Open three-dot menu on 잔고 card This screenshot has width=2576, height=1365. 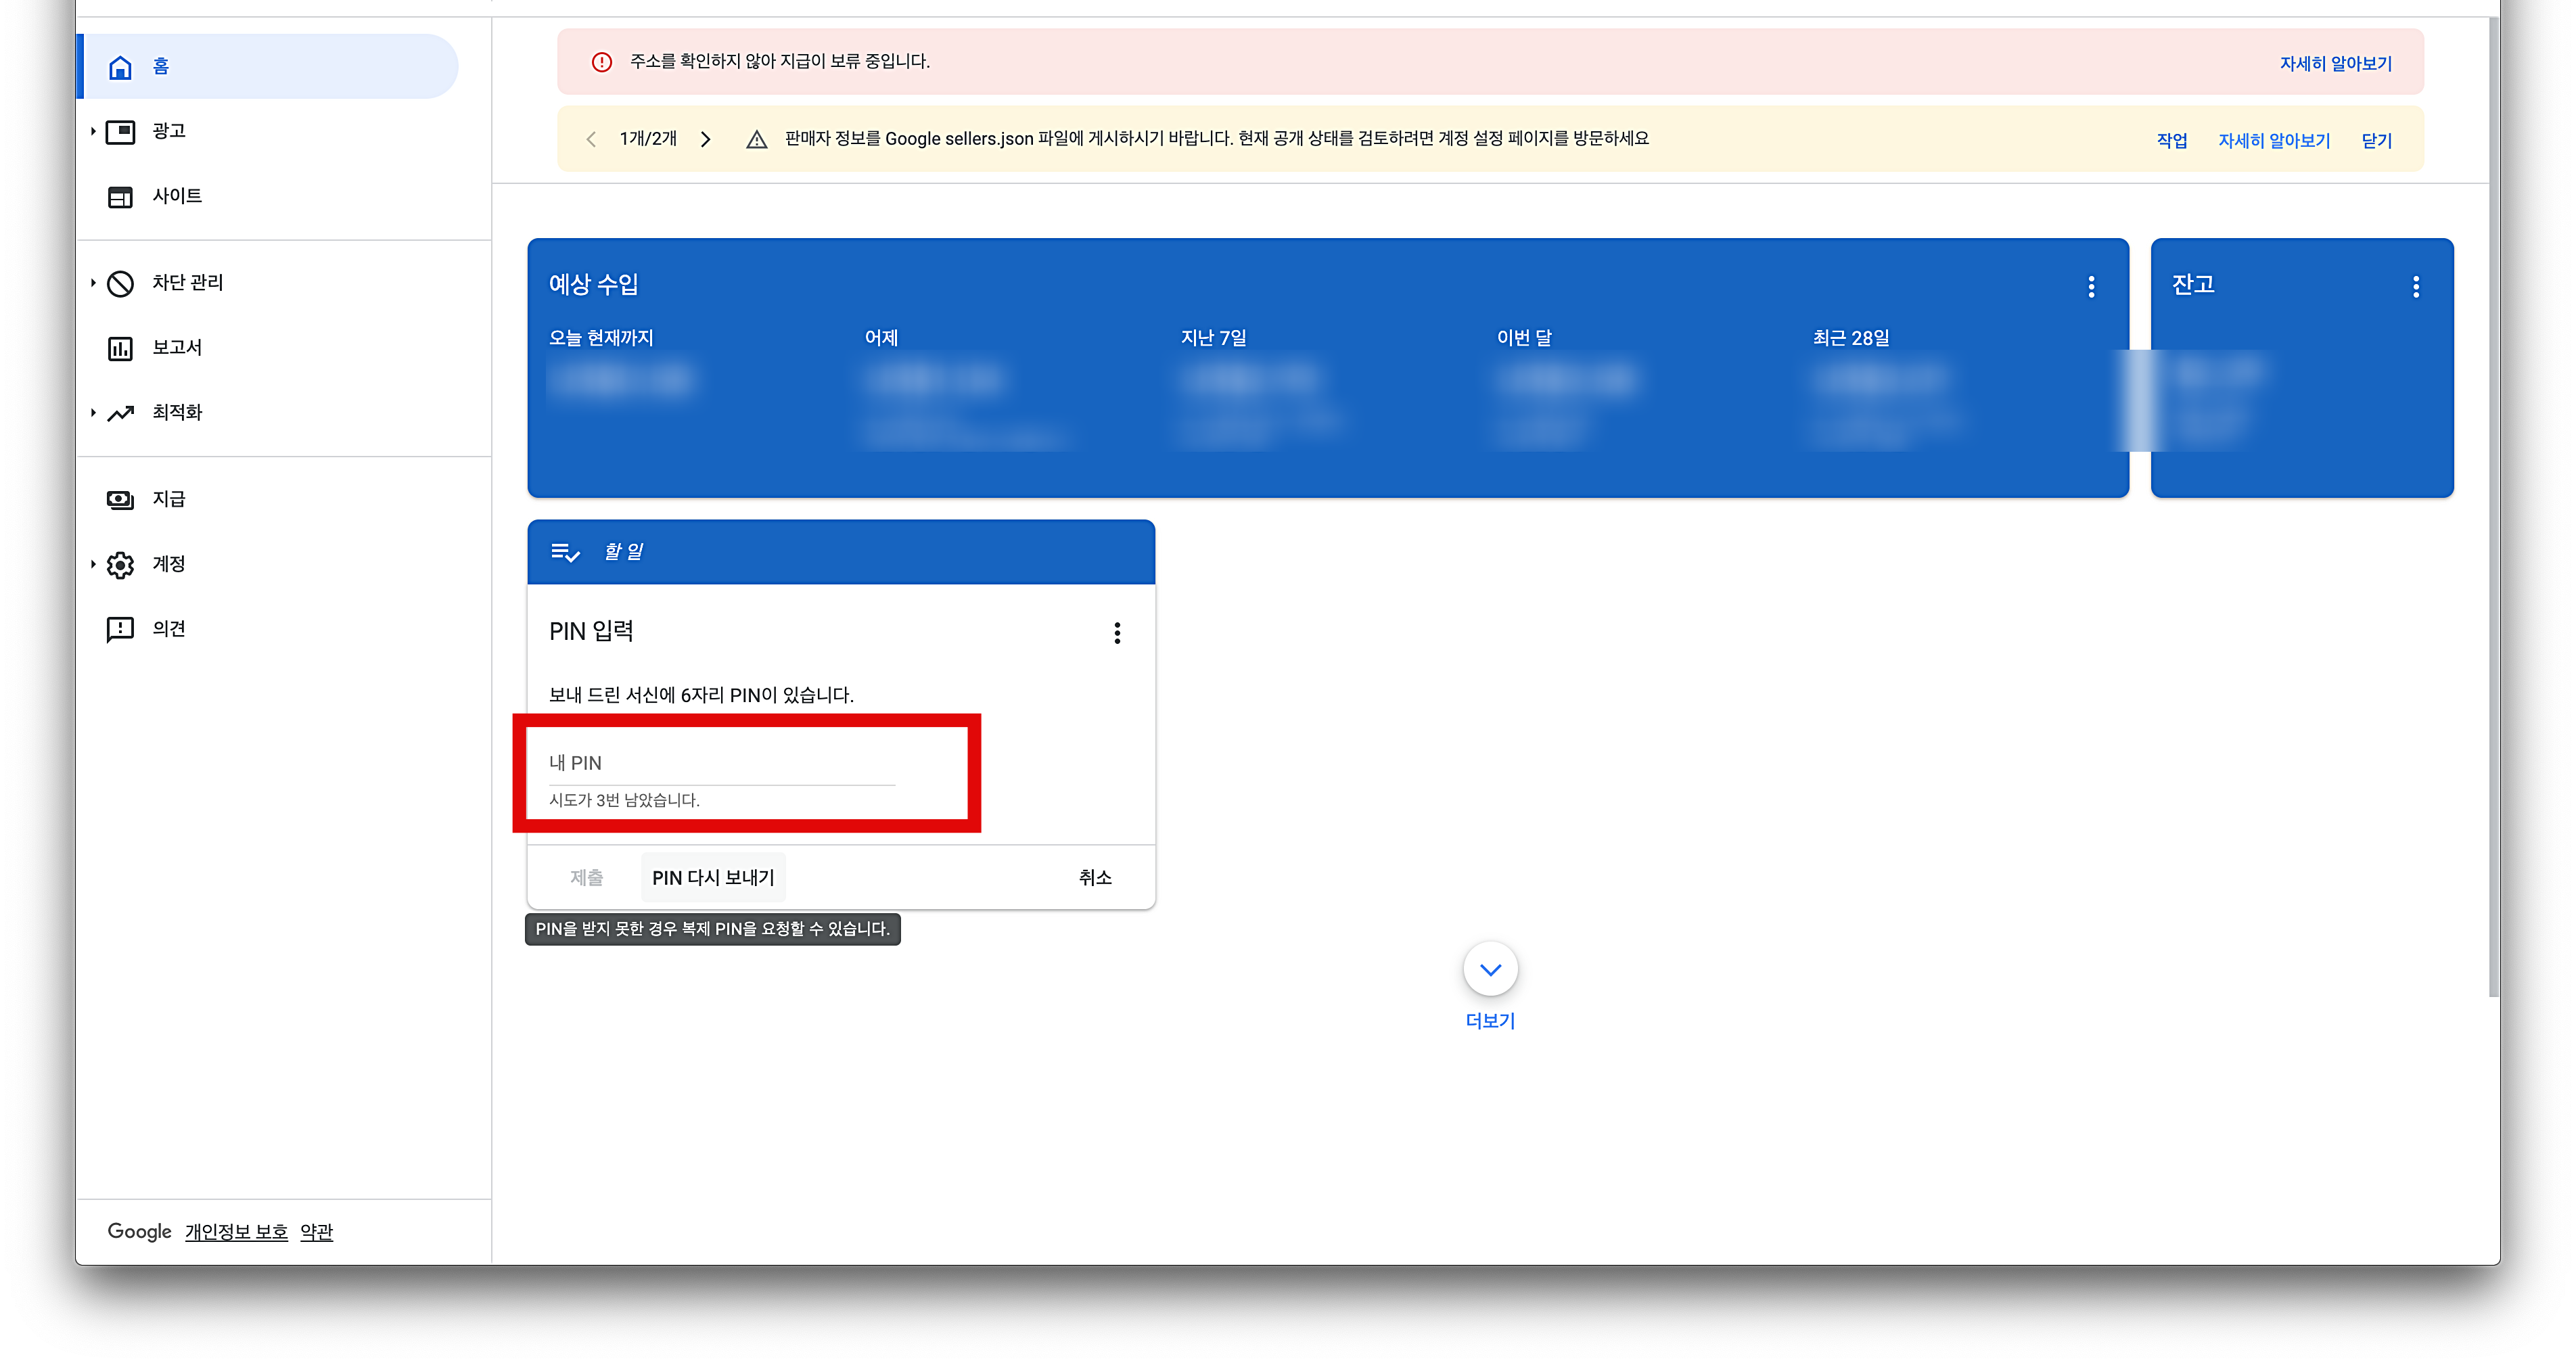(2416, 287)
